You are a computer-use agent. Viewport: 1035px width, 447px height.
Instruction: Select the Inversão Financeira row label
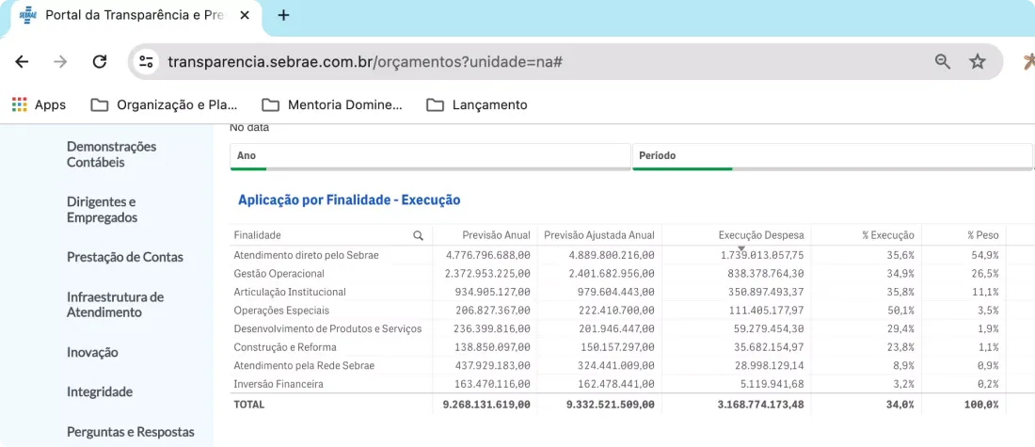[279, 384]
